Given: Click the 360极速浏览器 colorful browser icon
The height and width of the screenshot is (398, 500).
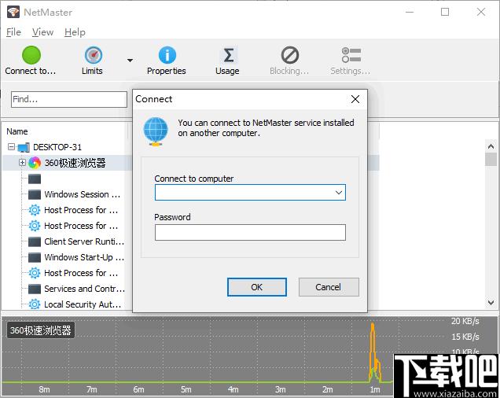Looking at the screenshot, I should [35, 163].
